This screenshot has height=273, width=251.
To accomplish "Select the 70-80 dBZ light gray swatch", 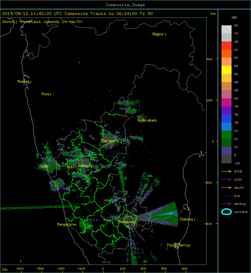I will pyautogui.click(x=226, y=29).
